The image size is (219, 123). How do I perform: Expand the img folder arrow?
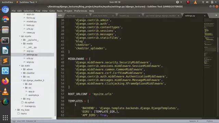tap(22, 99)
